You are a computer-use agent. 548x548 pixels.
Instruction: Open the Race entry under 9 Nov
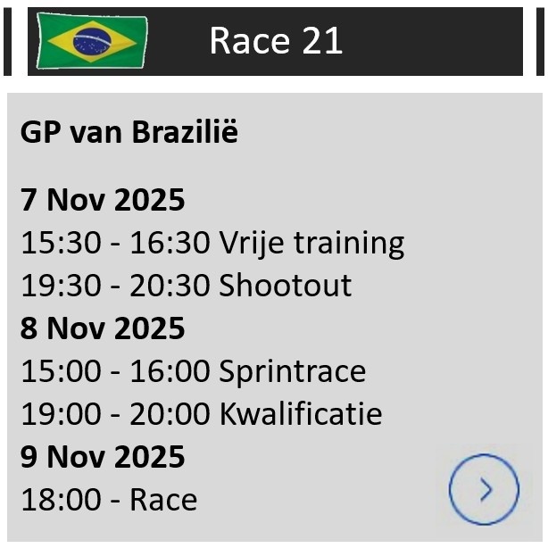pos(163,500)
